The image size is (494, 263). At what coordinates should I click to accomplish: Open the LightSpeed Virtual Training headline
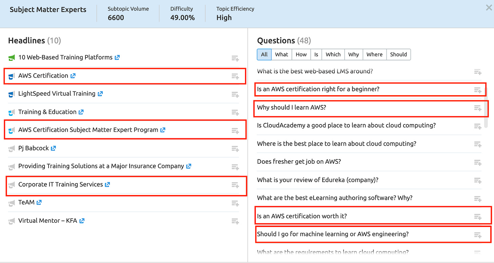[x=57, y=94]
